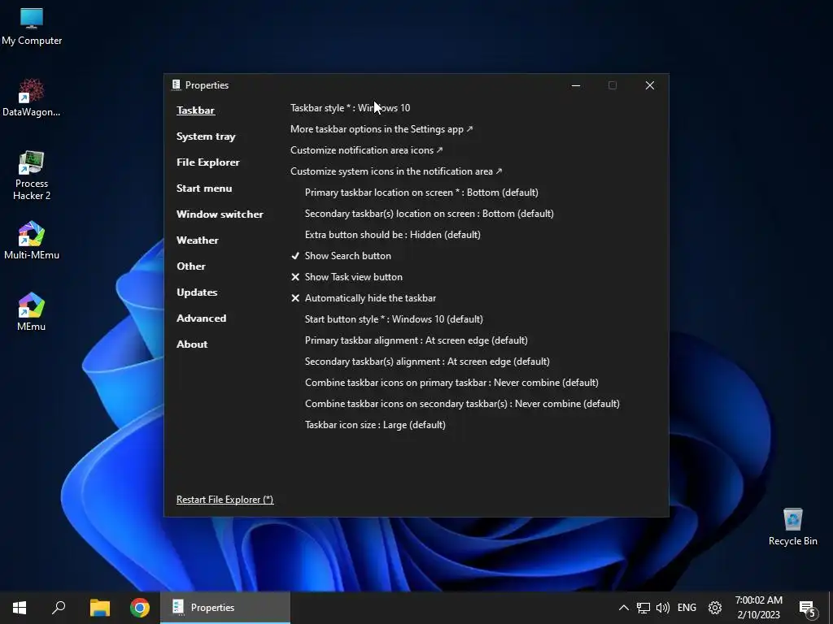Open the Updates section

[x=197, y=292]
